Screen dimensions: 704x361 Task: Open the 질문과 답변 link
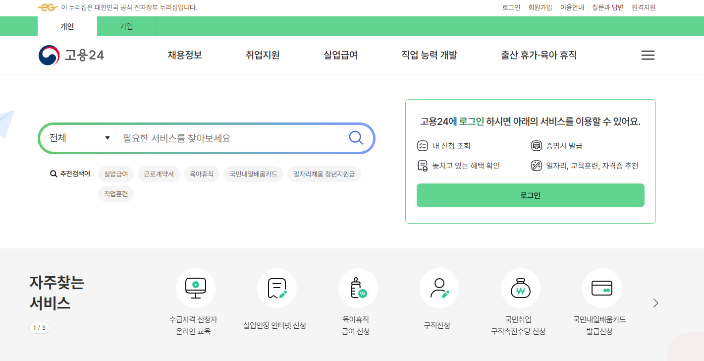tap(608, 7)
